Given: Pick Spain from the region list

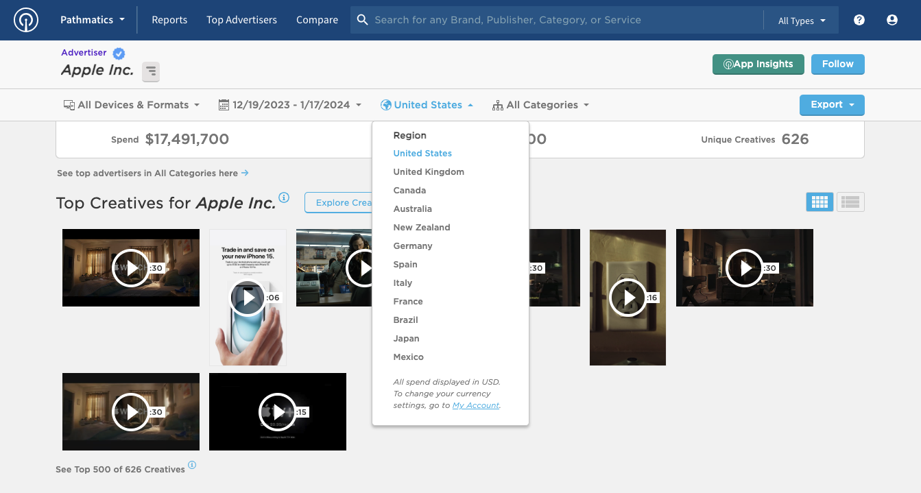Looking at the screenshot, I should pyautogui.click(x=405, y=265).
